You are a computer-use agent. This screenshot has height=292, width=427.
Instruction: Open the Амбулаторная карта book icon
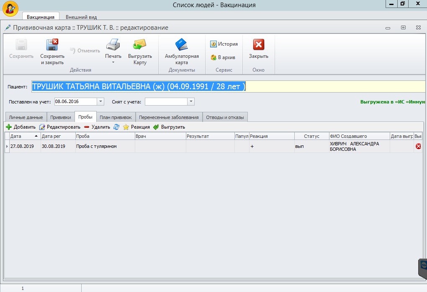(x=182, y=44)
